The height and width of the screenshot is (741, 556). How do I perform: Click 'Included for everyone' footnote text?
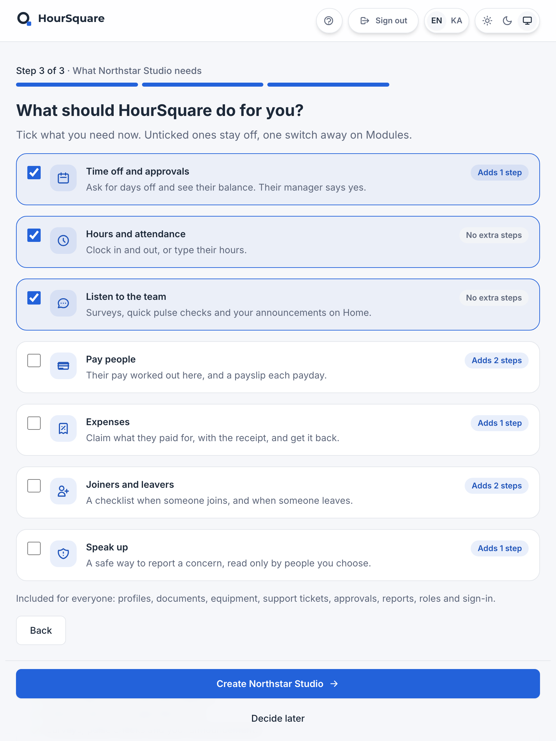[256, 599]
